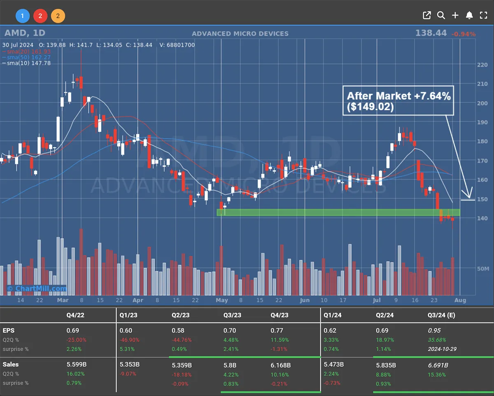Select the red circle badge 2
This screenshot has height=396, width=494.
40,16
